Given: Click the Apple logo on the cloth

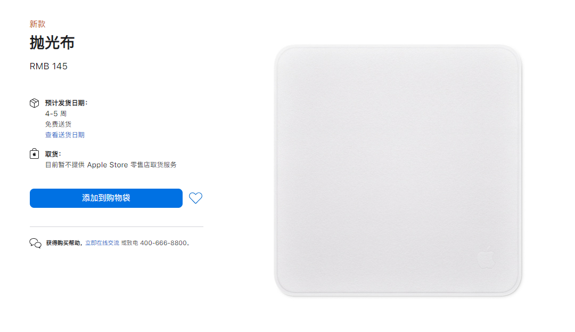Looking at the screenshot, I should click(x=486, y=257).
